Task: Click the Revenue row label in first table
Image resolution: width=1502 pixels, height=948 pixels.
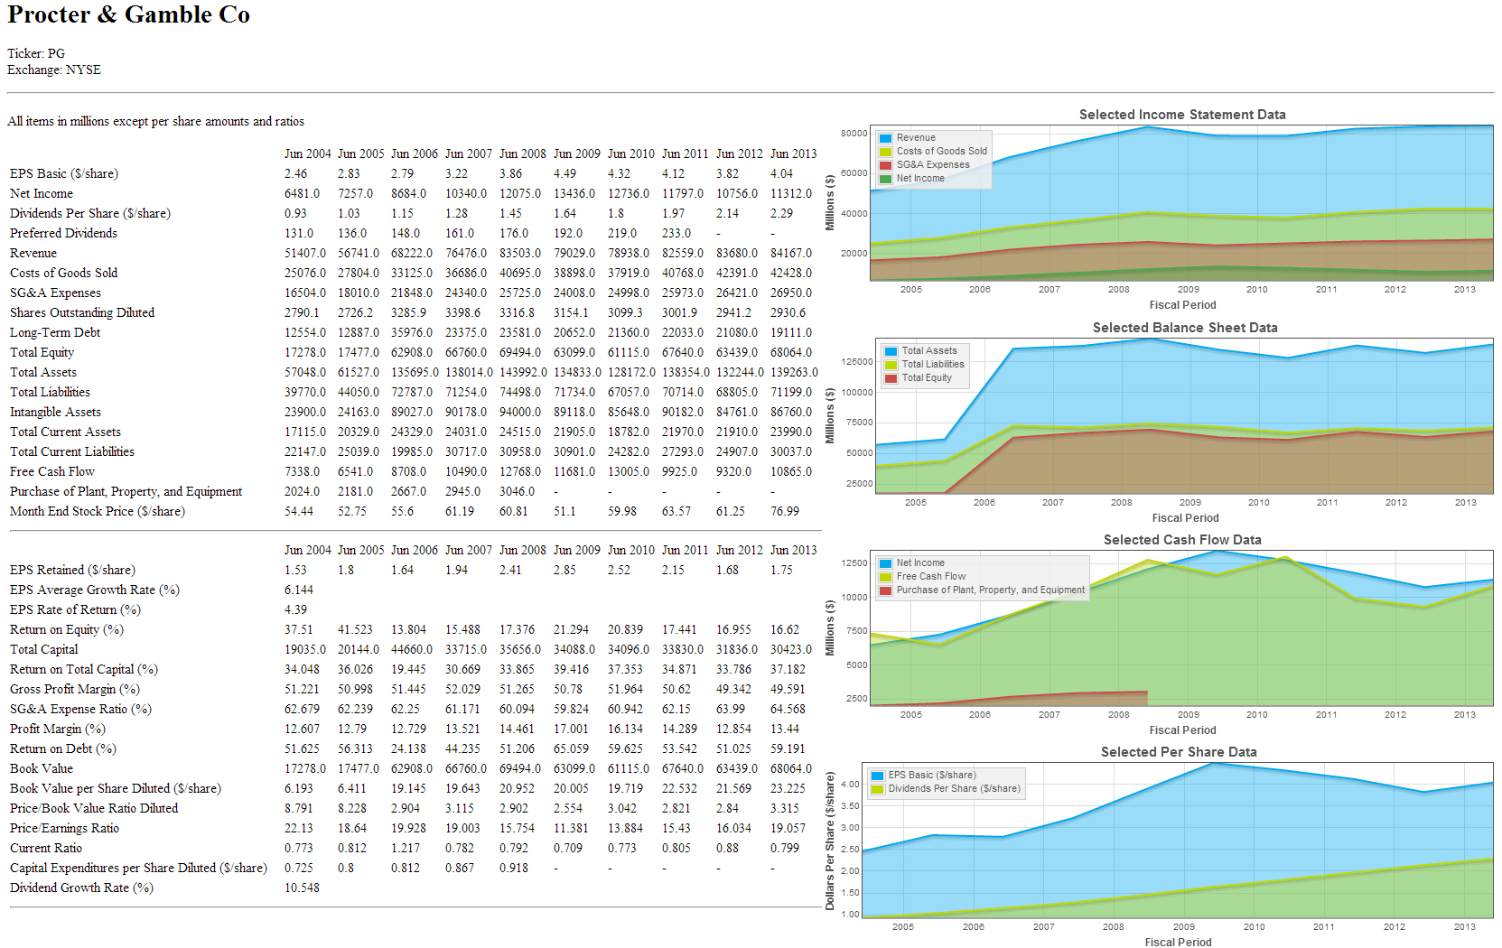Action: pos(33,253)
